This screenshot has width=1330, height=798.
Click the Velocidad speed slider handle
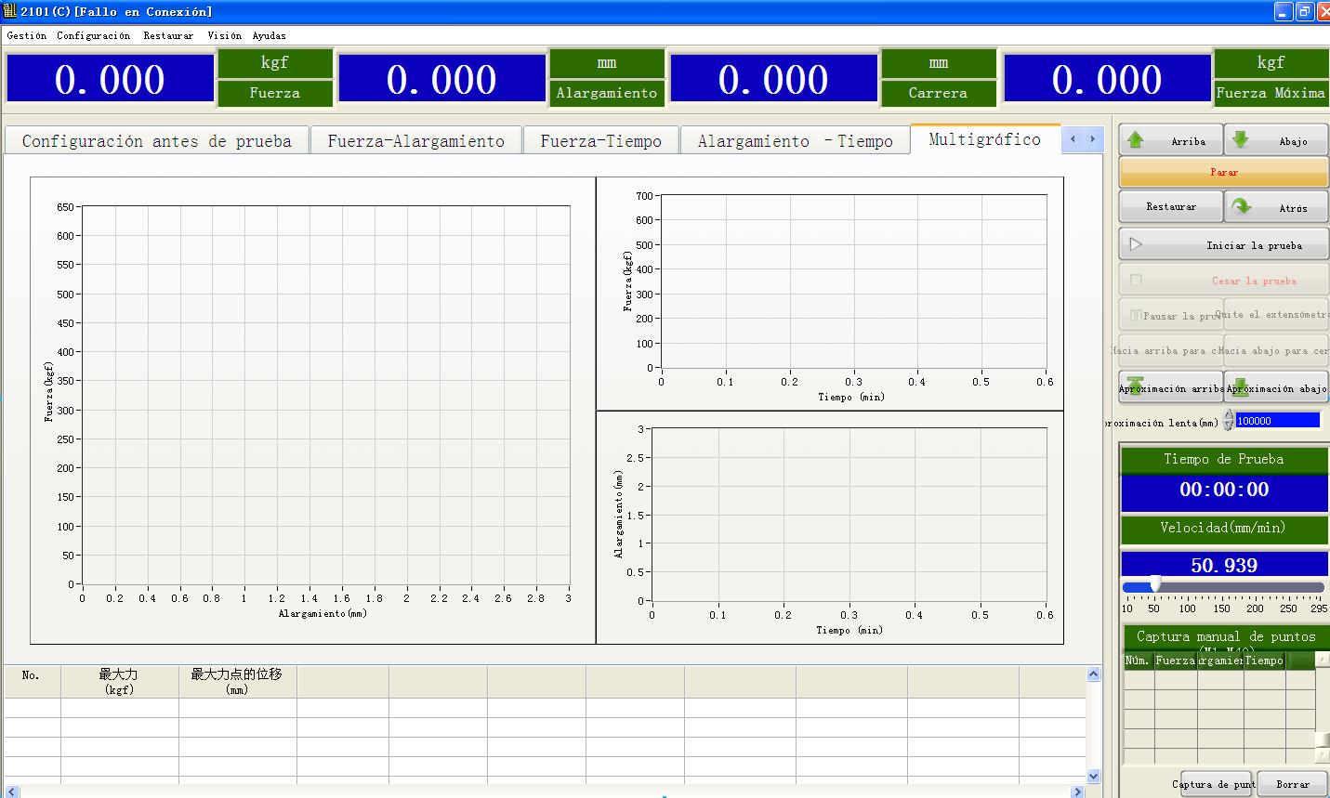tap(1154, 584)
